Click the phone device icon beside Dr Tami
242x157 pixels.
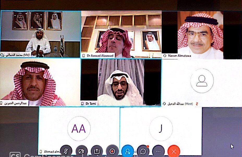pos(83,104)
